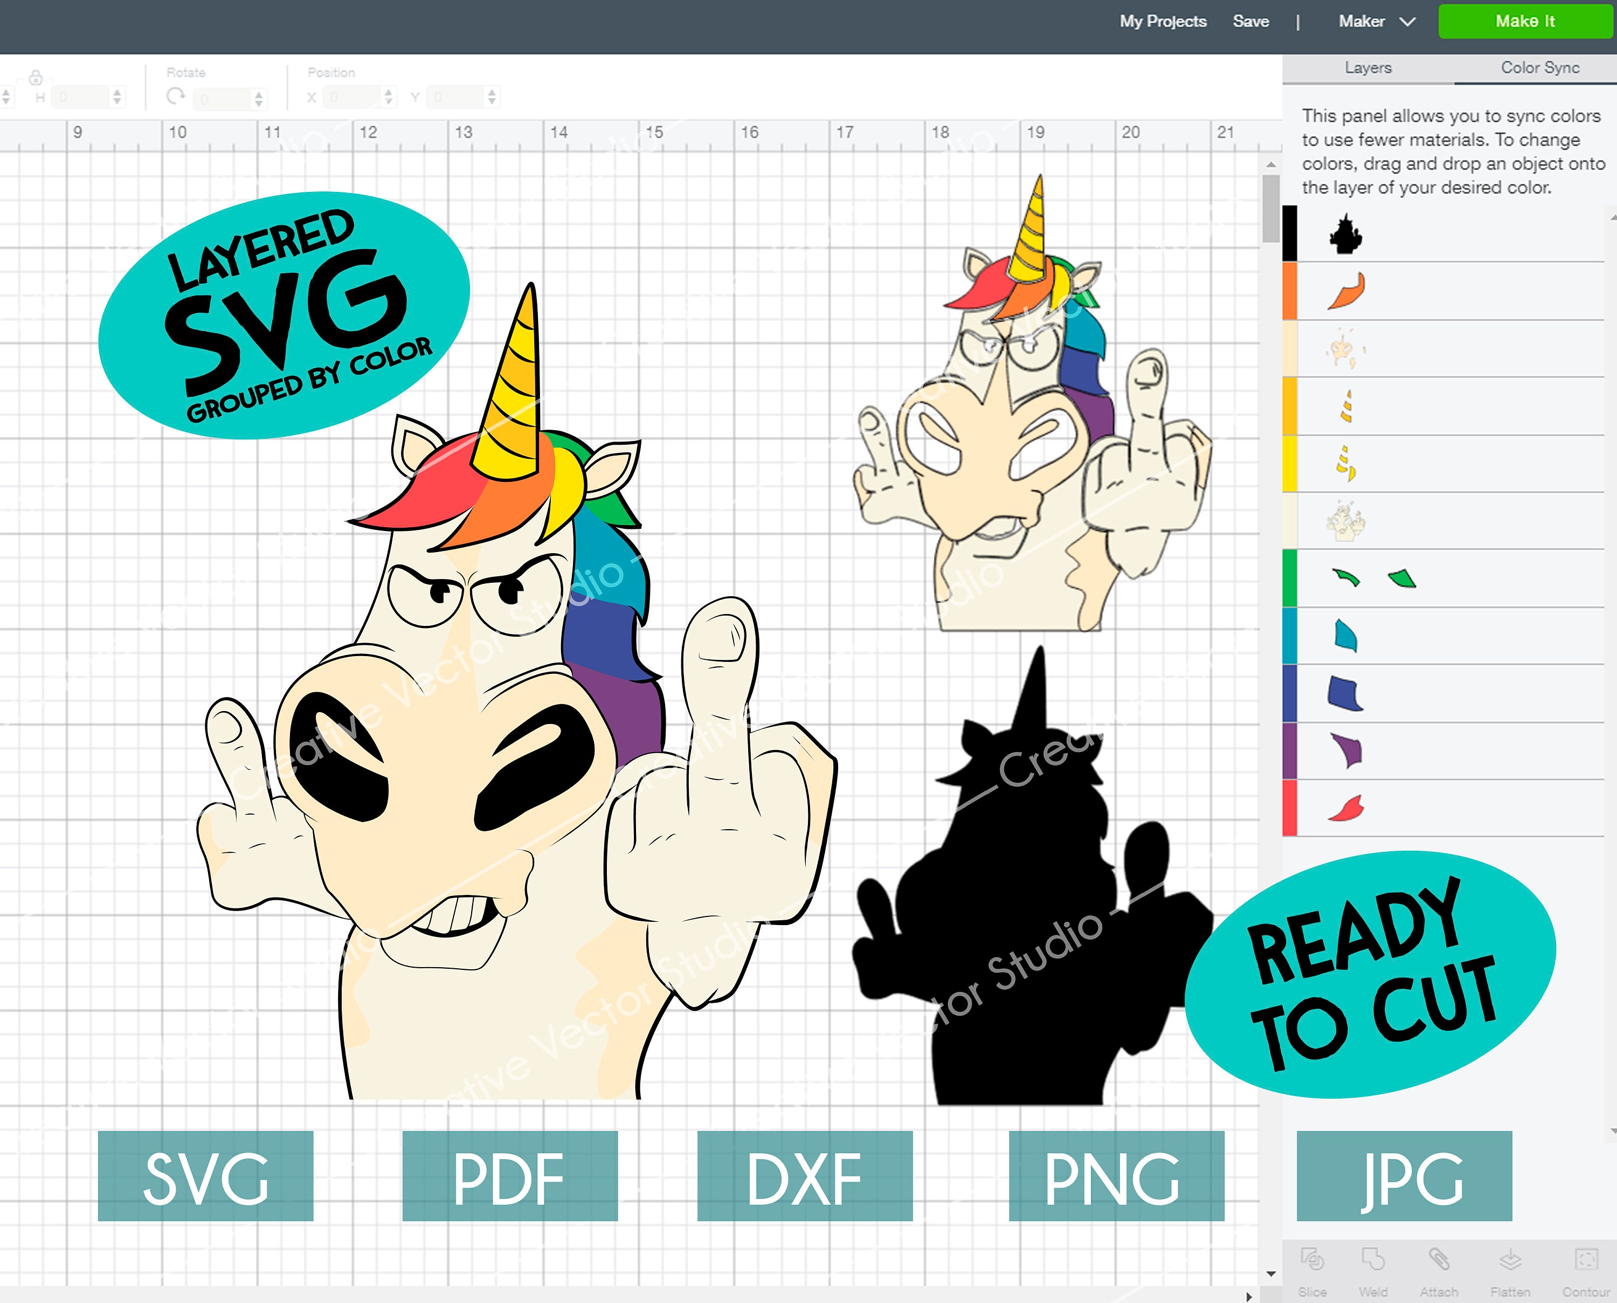Click the Contour tool icon

click(1586, 1259)
